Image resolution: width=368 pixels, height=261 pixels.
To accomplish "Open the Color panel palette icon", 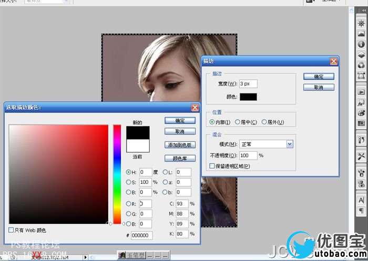I will coord(361,113).
